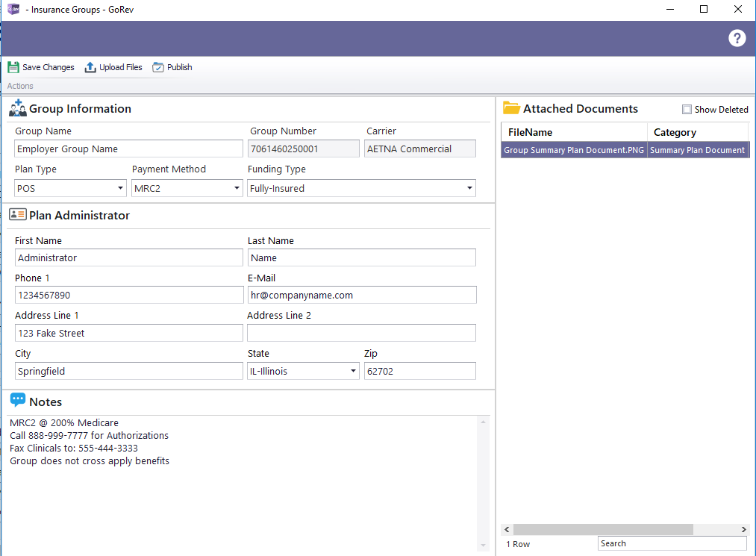Click the Group Number field
This screenshot has height=556, width=756.
coord(304,149)
